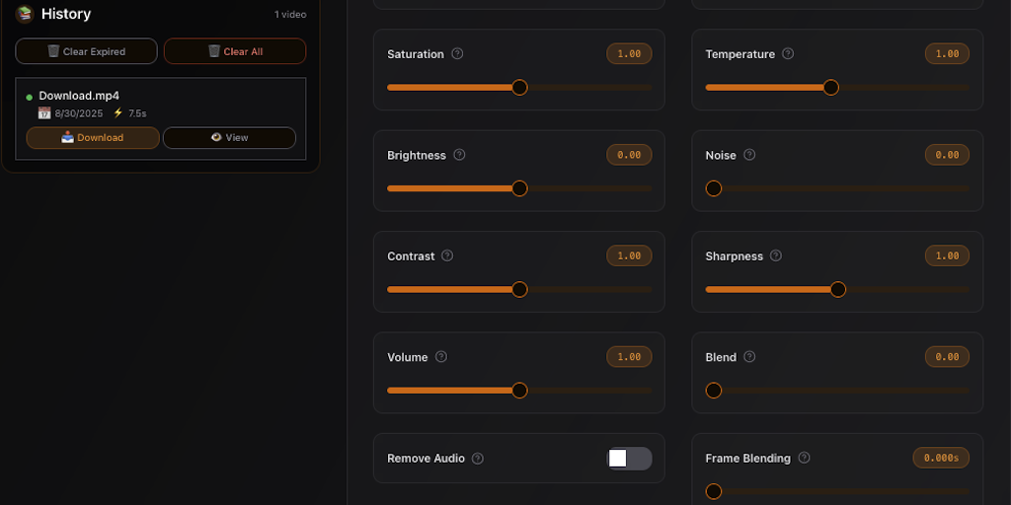
Task: Click the Sharpness label text
Action: pyautogui.click(x=734, y=255)
